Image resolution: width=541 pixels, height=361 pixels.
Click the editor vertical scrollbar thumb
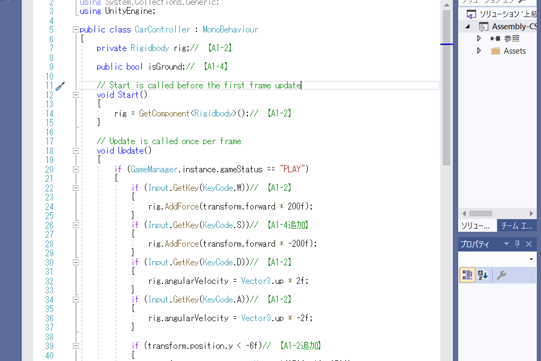point(446,88)
